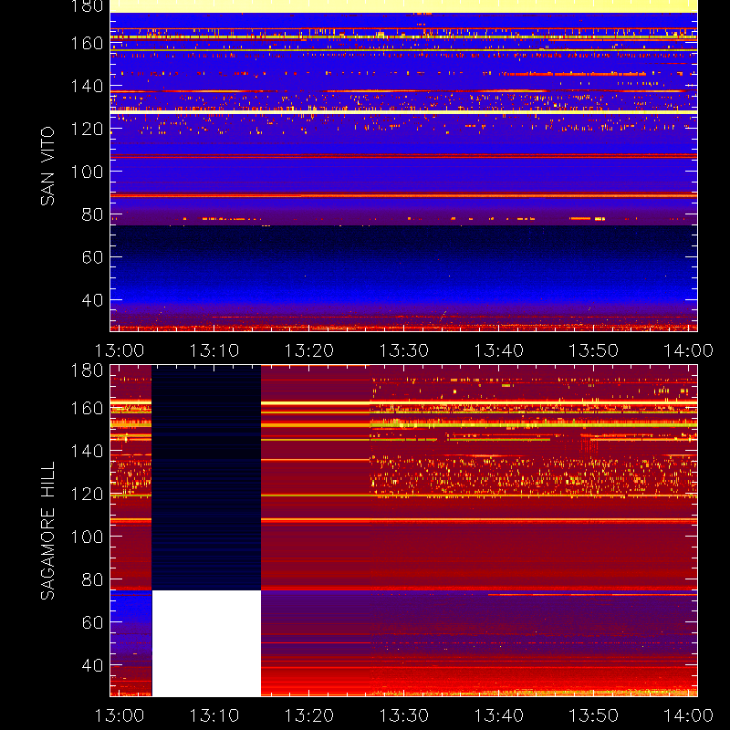
Task: Click the SAGAMORE HILL axis label
Action: [47, 531]
